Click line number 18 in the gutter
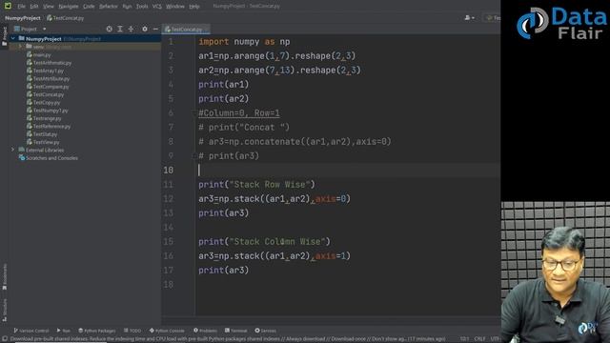The height and width of the screenshot is (343, 610). click(x=168, y=284)
